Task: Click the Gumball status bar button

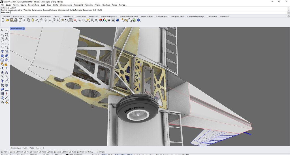Action: [x=137, y=154]
